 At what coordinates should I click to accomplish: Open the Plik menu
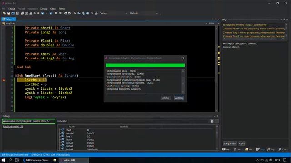tap(4, 9)
